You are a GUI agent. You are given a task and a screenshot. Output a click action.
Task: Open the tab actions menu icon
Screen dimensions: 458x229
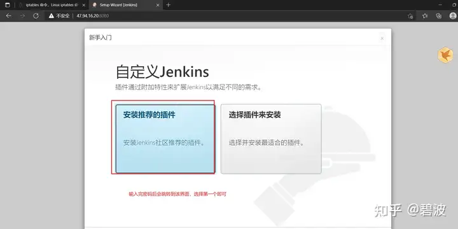pyautogui.click(x=7, y=5)
